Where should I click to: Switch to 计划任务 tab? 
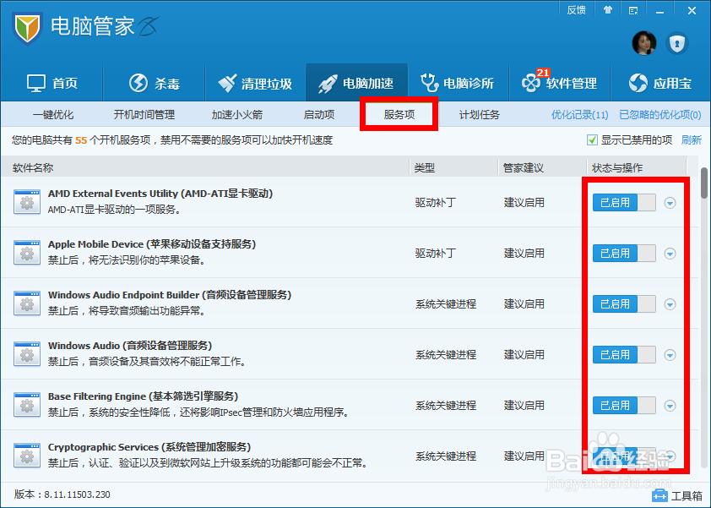[x=480, y=114]
